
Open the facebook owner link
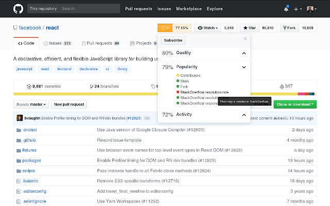30,28
